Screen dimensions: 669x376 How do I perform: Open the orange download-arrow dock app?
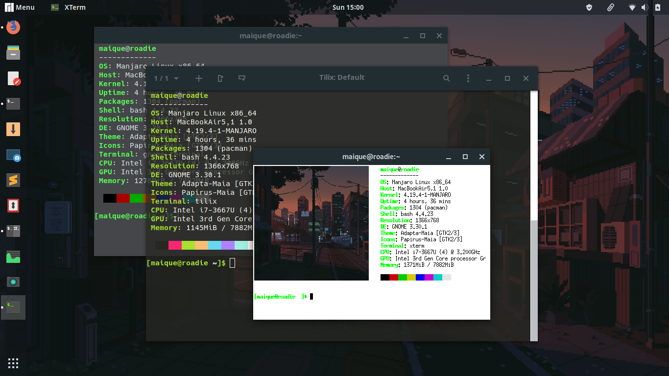13,129
